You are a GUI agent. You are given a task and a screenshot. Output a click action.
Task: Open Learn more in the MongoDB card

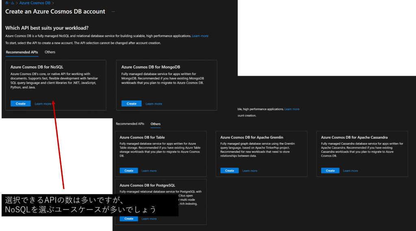154,104
